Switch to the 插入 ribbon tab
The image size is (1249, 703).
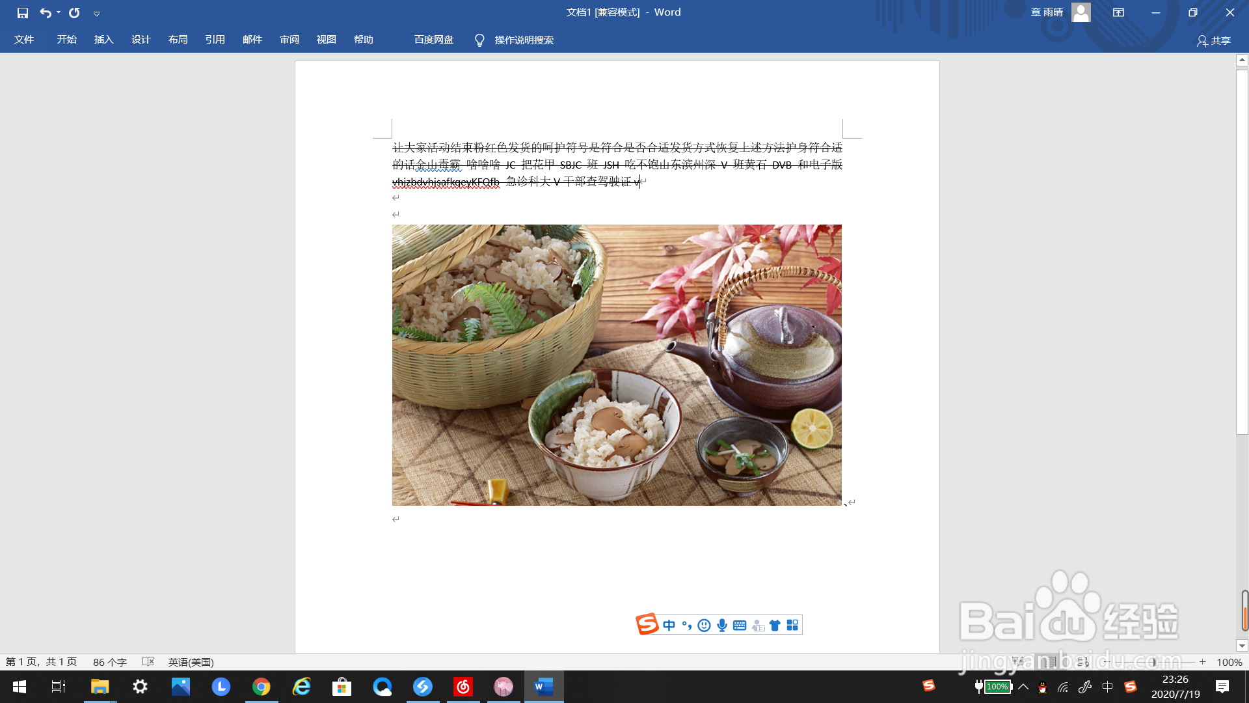(103, 39)
